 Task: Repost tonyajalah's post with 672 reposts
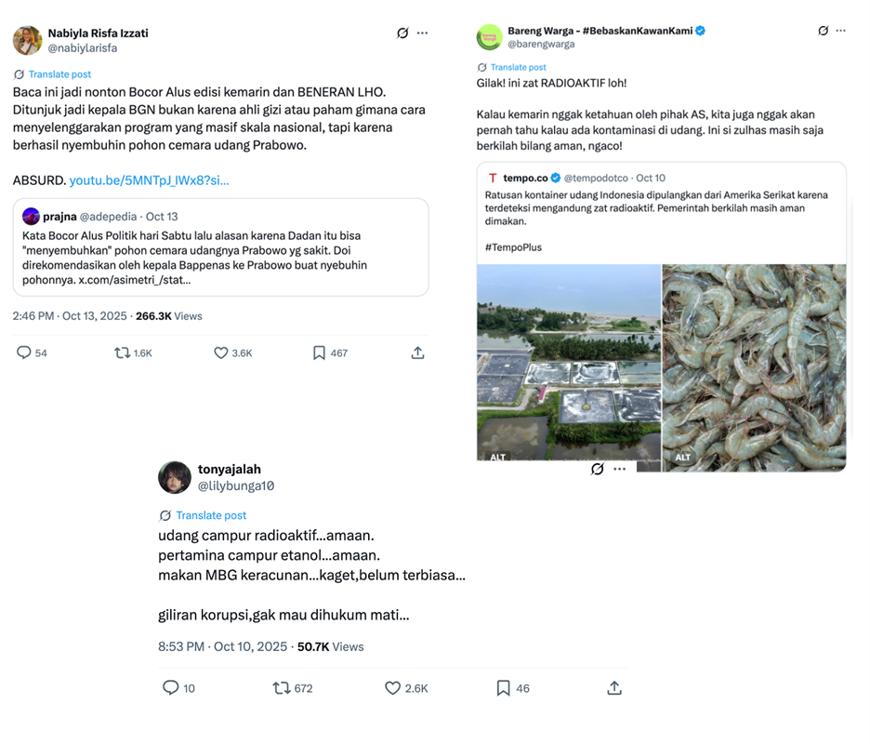click(281, 688)
